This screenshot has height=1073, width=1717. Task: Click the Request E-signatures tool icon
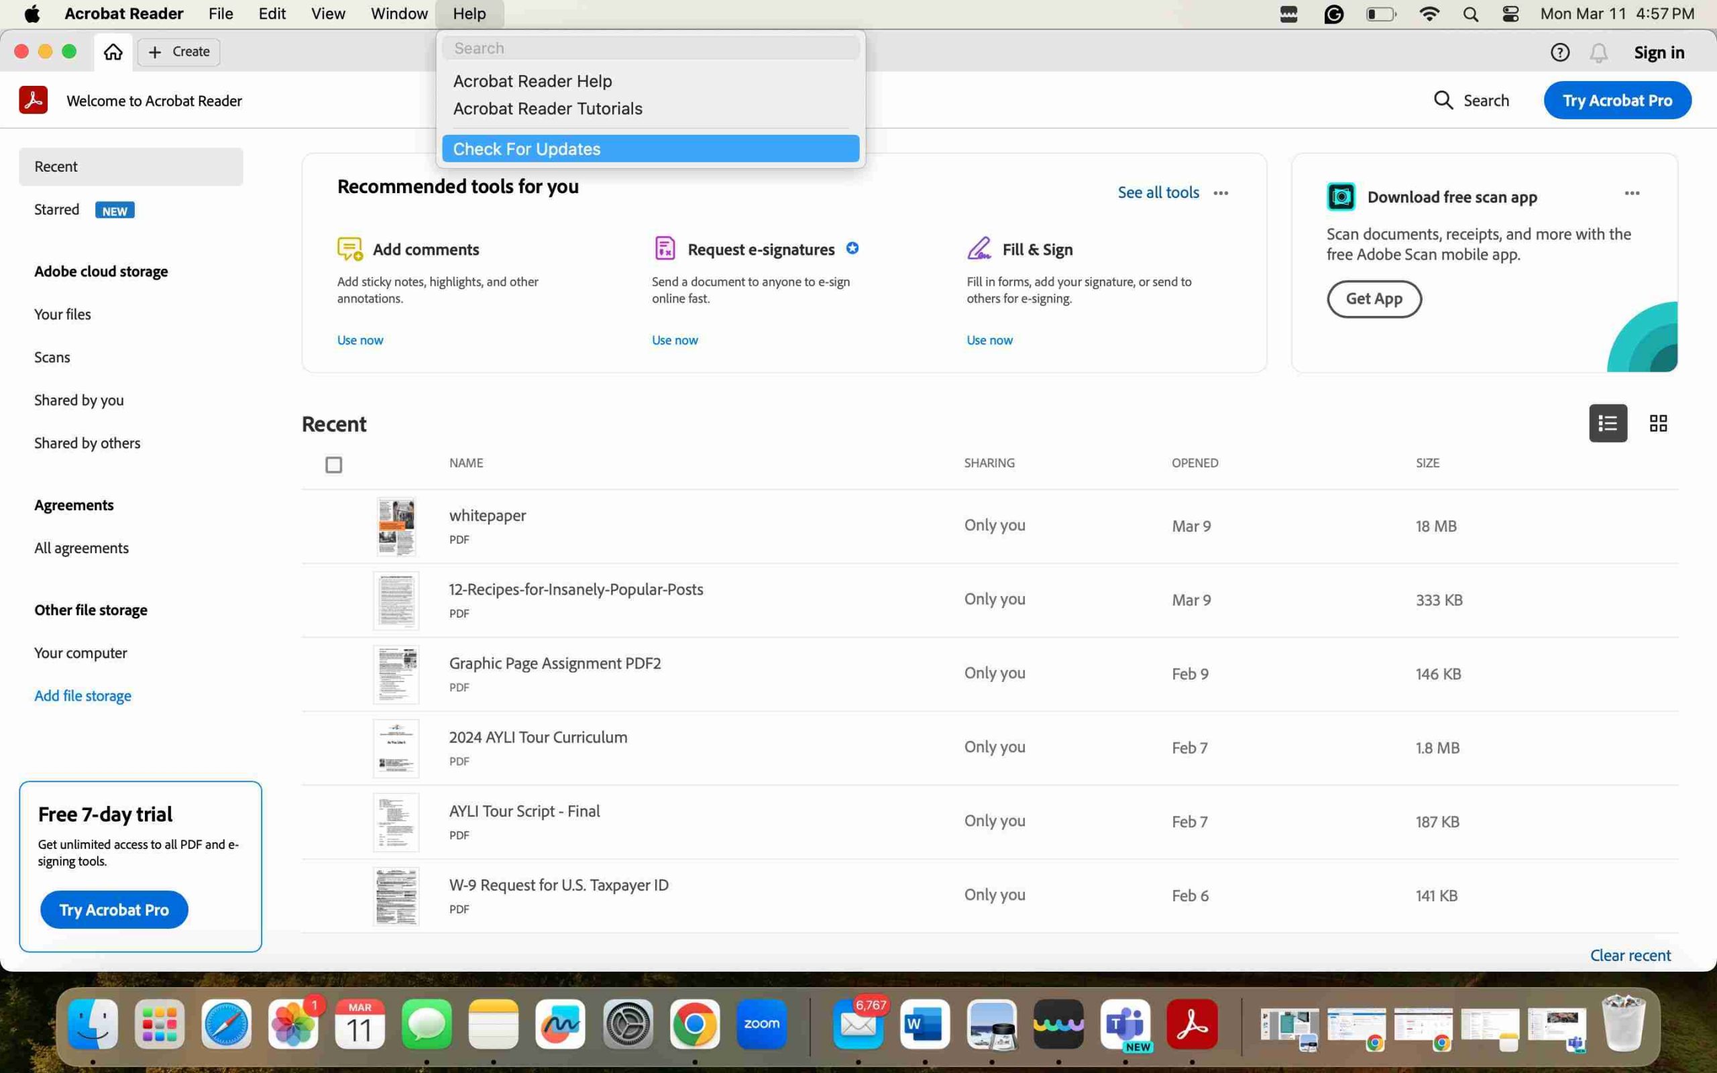[x=664, y=249]
